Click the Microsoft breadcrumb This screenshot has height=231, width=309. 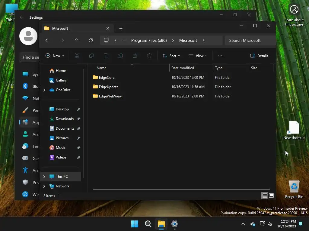(x=188, y=40)
